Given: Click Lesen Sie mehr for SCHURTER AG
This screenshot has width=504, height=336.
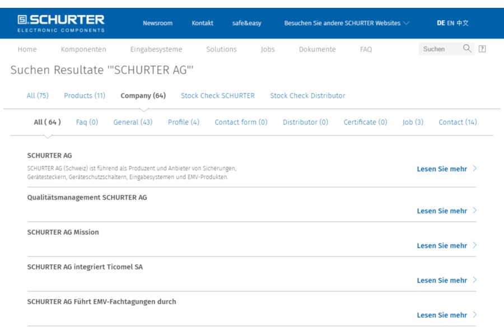Looking at the screenshot, I should point(442,169).
